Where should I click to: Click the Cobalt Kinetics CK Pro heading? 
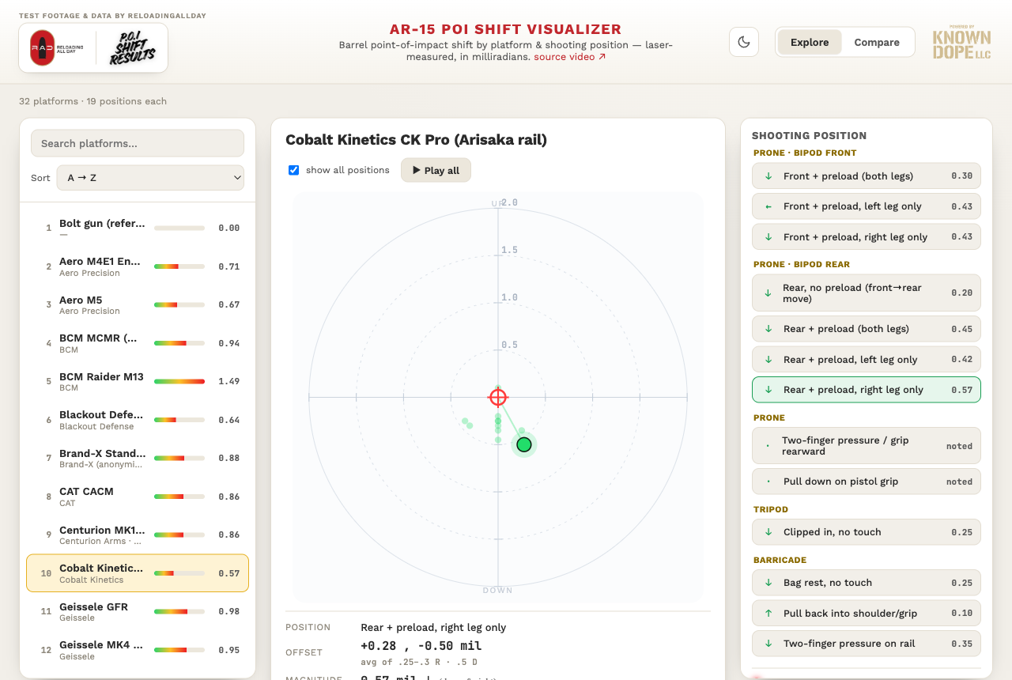416,140
